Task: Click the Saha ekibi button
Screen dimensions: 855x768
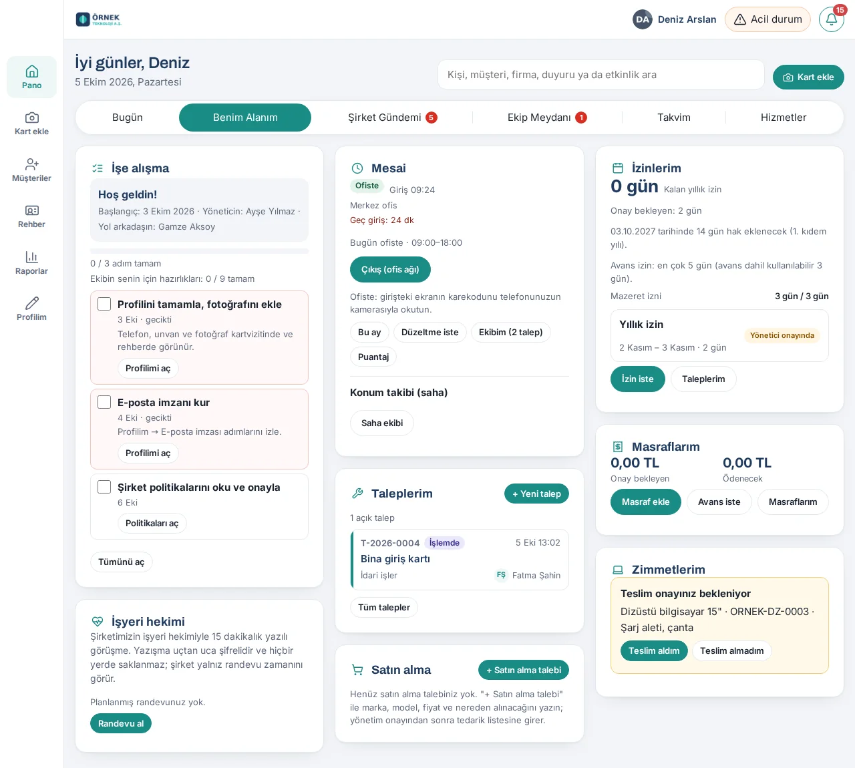Action: coord(382,423)
